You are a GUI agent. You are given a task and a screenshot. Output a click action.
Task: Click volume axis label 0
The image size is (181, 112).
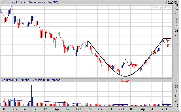[177, 106]
